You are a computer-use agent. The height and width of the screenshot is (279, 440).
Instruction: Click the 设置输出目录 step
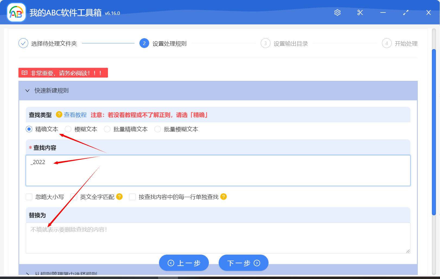coord(291,43)
